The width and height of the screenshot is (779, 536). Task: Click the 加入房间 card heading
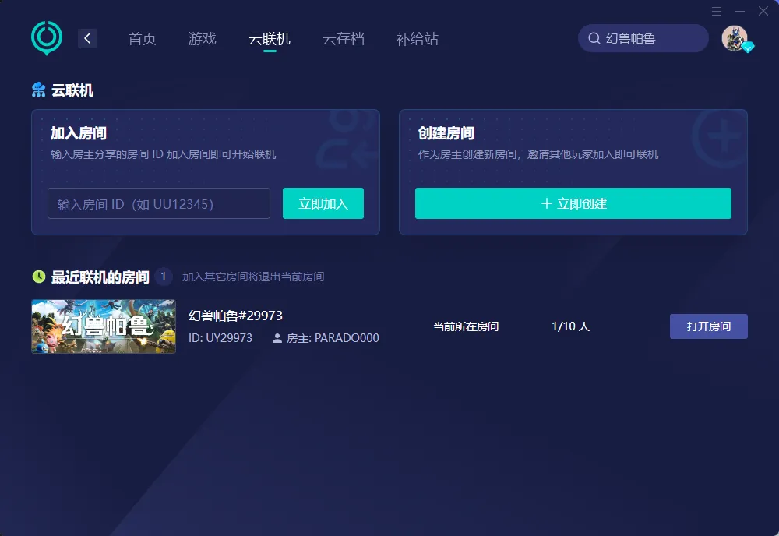(x=79, y=133)
